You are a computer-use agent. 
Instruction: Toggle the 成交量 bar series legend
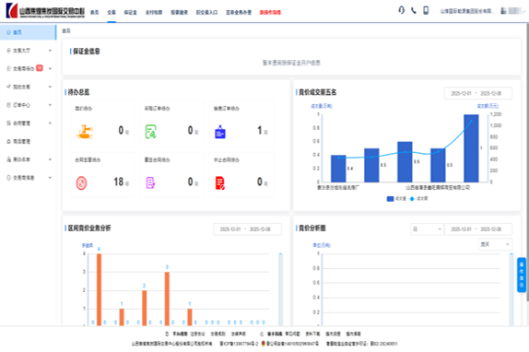tap(396, 199)
